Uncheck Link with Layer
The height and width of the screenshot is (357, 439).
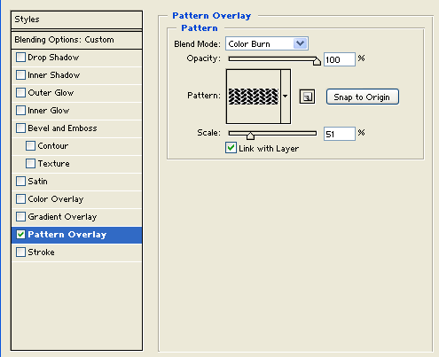point(231,148)
